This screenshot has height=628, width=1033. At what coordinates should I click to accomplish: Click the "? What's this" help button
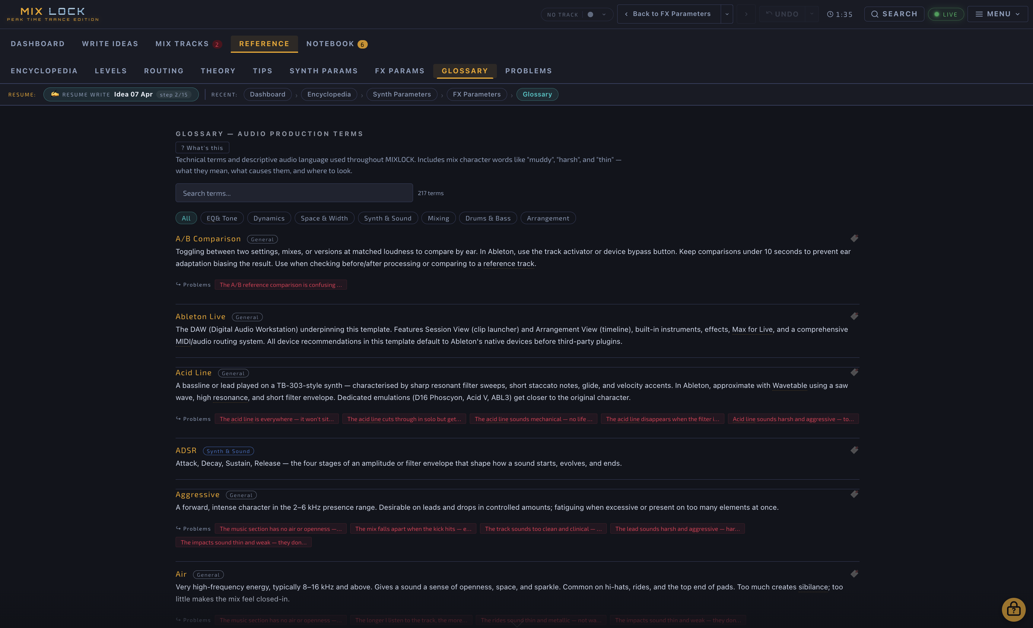(202, 147)
